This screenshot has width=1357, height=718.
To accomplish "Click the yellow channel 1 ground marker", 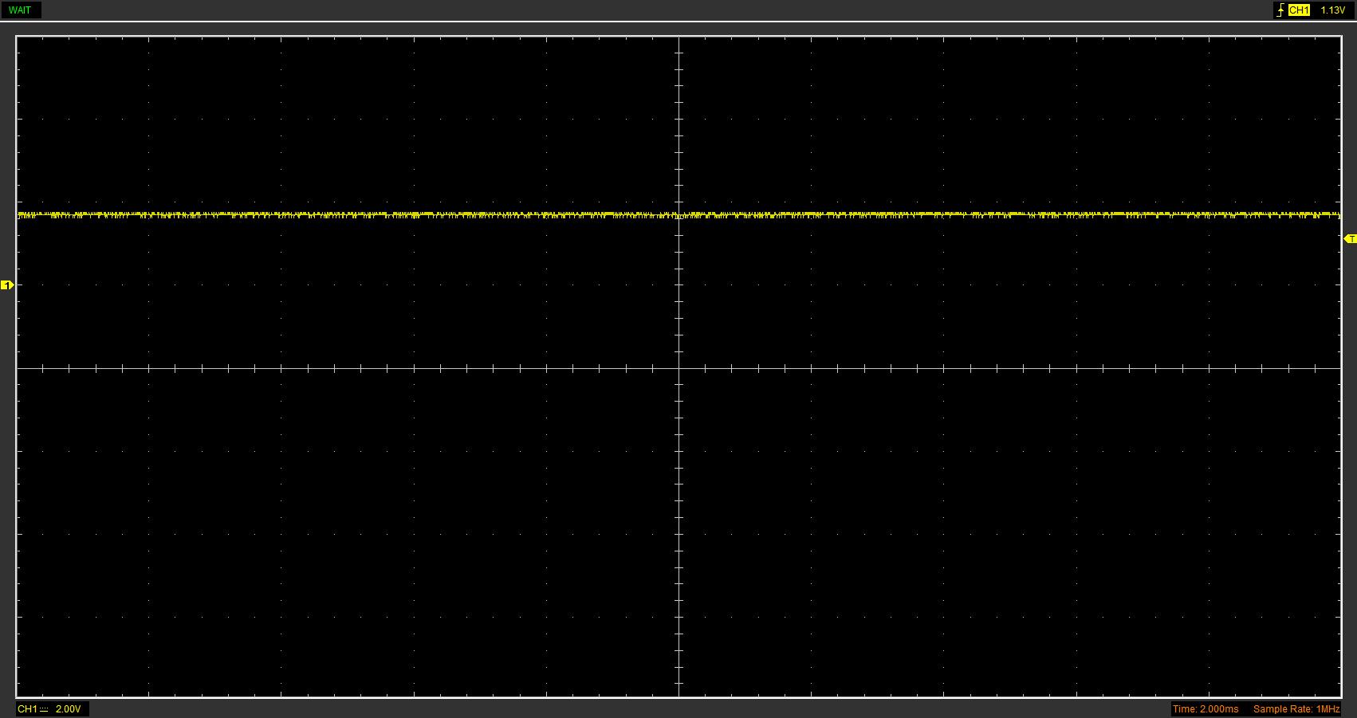I will tap(7, 284).
